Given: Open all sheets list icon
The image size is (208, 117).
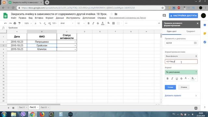Looking at the screenshot, I should [x=13, y=108].
